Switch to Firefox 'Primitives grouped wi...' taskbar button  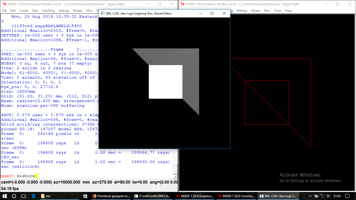[111, 196]
